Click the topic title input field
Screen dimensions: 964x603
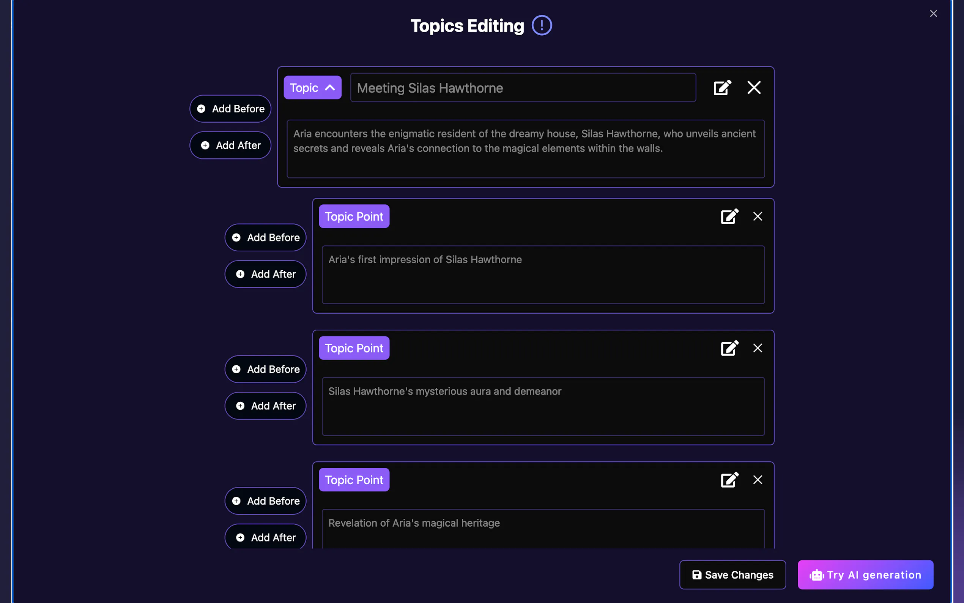[523, 88]
